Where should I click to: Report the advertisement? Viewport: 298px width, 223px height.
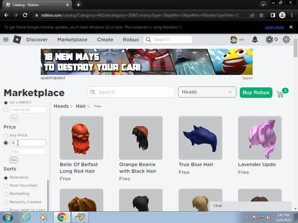pyautogui.click(x=247, y=78)
